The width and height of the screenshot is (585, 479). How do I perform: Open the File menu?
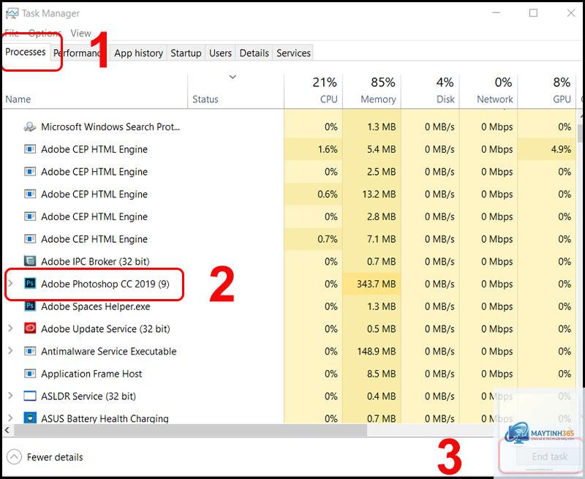[12, 33]
